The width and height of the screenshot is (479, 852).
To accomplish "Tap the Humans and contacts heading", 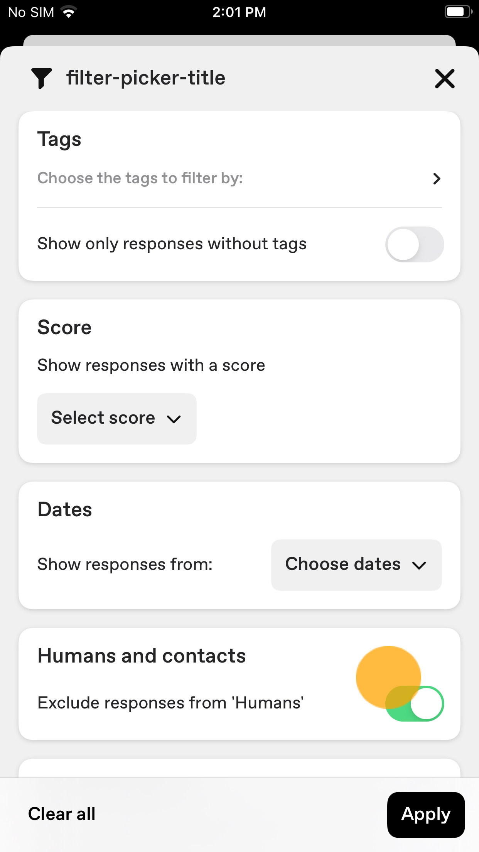I will click(142, 656).
